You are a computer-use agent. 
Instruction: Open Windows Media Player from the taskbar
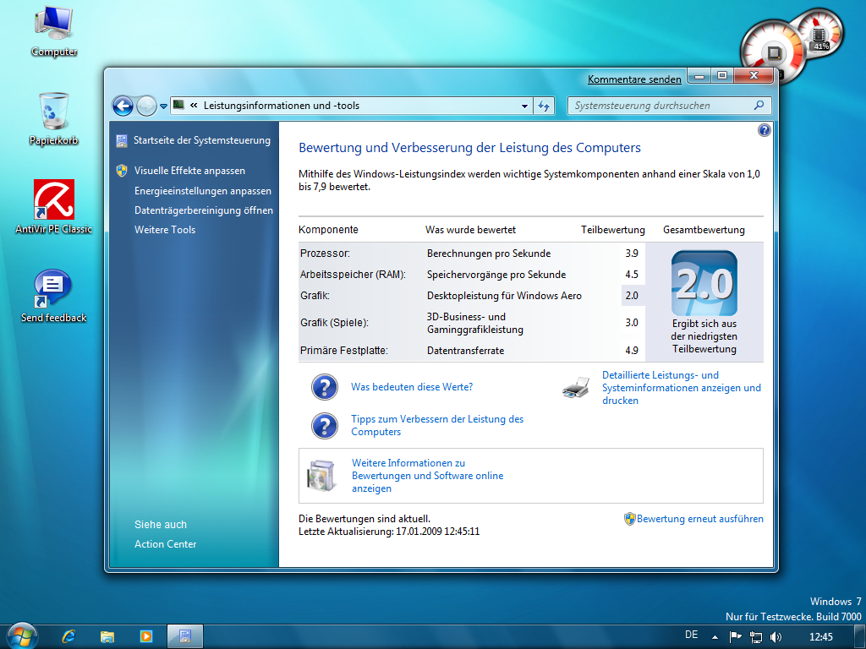click(x=145, y=636)
